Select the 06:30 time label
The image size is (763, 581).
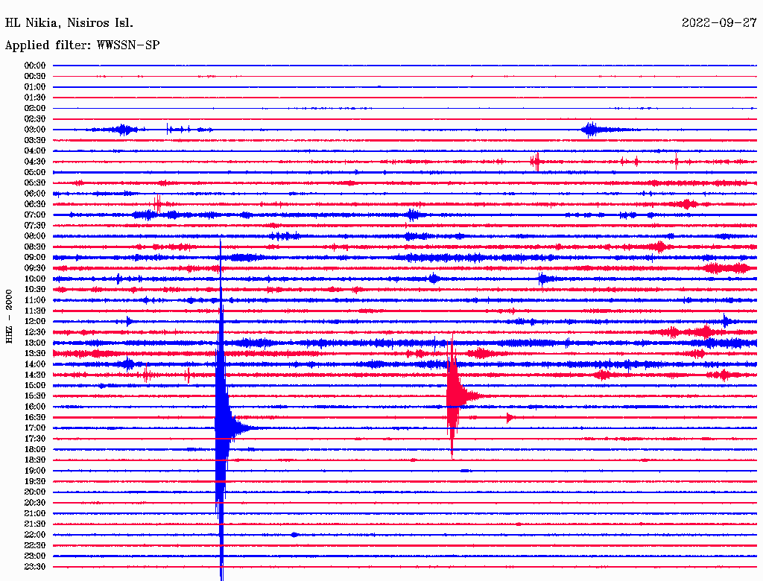point(35,204)
